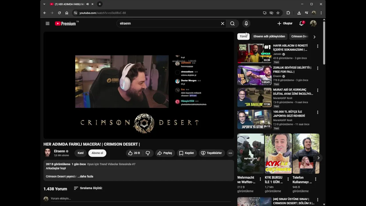Viewport: 366px width, 206px height.
Task: Close the YouTube browser tab
Action: pos(92,4)
